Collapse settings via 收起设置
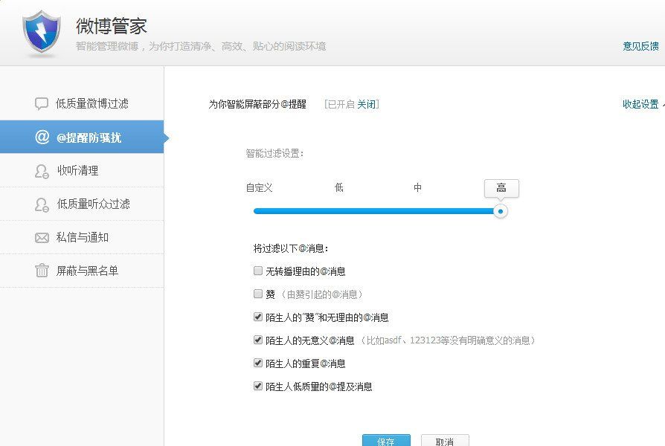 pos(641,104)
